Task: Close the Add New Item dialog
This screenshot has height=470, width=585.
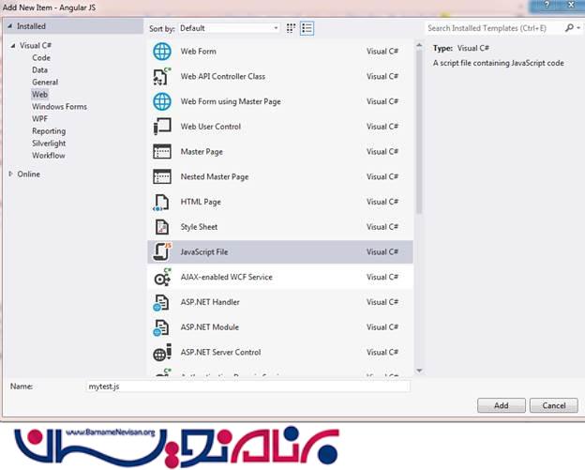Action: coord(571,5)
